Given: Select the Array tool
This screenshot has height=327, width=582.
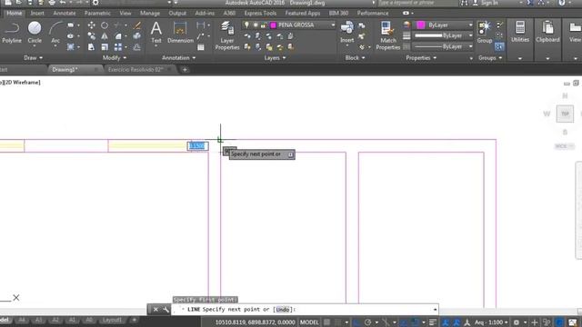Looking at the screenshot, I should (x=118, y=47).
